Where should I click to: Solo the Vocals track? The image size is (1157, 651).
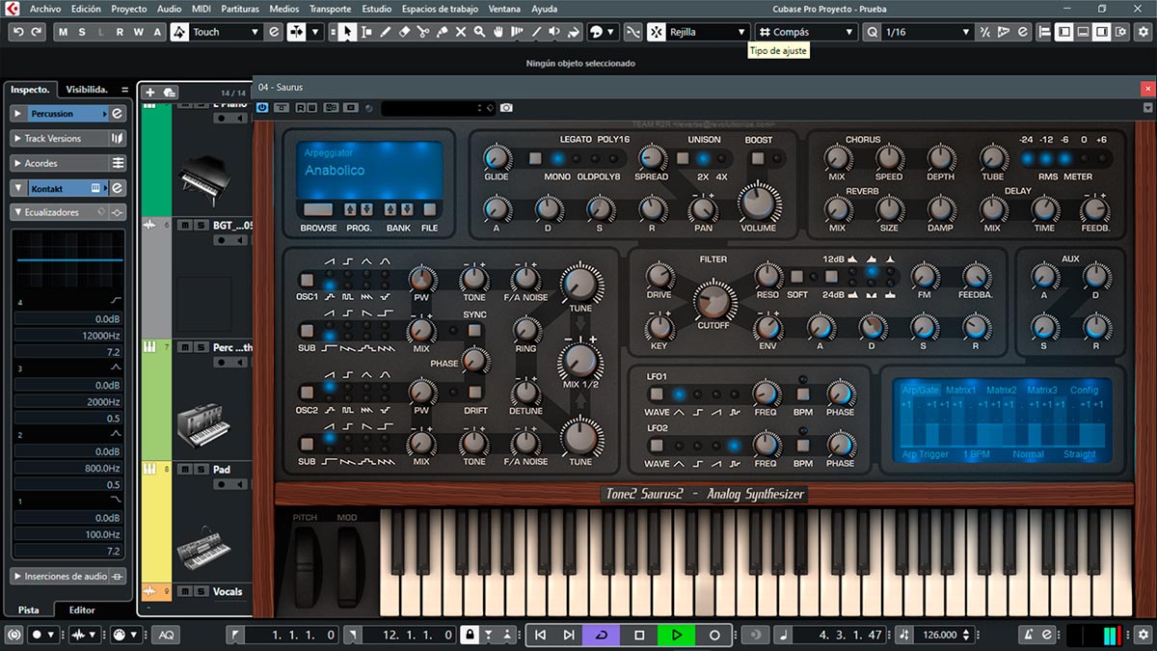pos(200,591)
